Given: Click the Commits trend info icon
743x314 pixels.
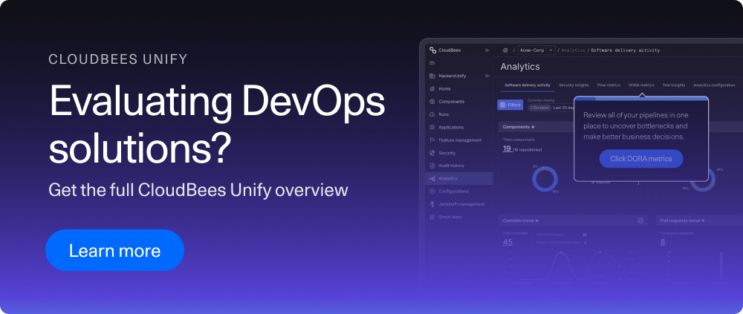Looking at the screenshot, I should (537, 220).
